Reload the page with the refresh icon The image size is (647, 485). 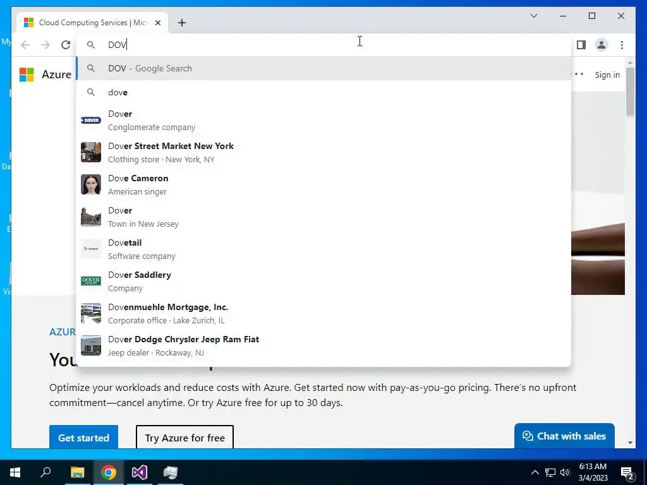pyautogui.click(x=66, y=45)
